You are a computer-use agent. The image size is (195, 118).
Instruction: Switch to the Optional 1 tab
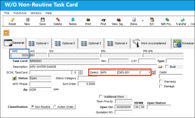coord(39,43)
